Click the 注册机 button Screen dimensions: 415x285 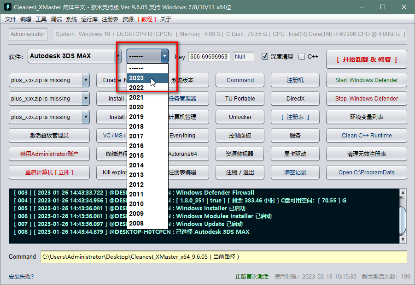[x=295, y=80]
